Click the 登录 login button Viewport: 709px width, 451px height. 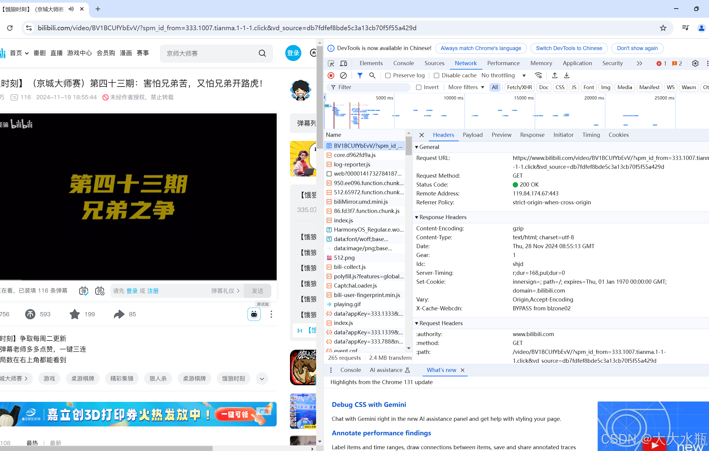point(293,53)
